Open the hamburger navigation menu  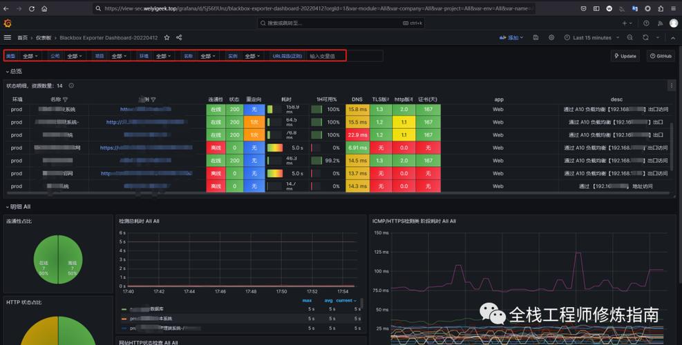click(8, 38)
